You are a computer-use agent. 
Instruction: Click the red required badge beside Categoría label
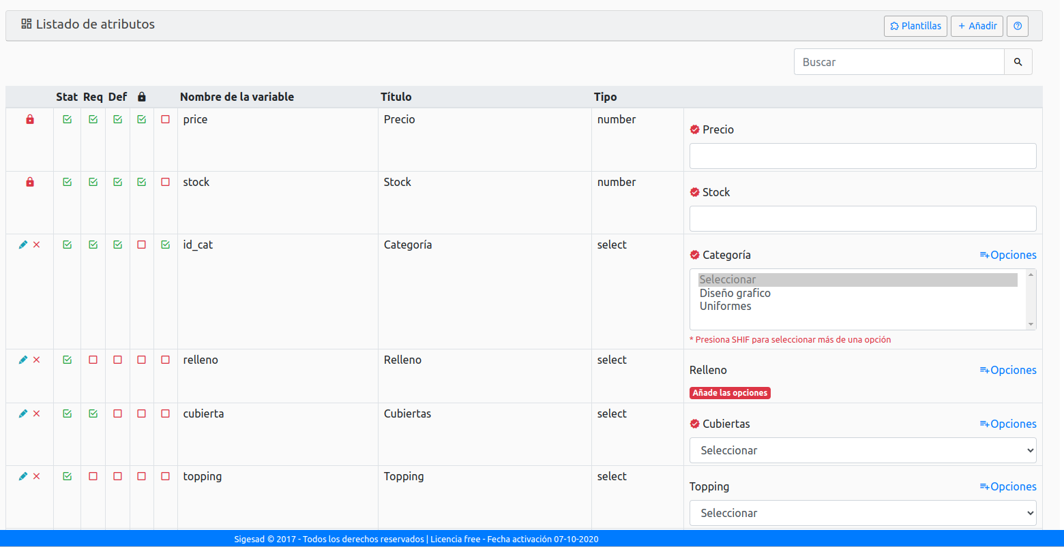(x=695, y=255)
